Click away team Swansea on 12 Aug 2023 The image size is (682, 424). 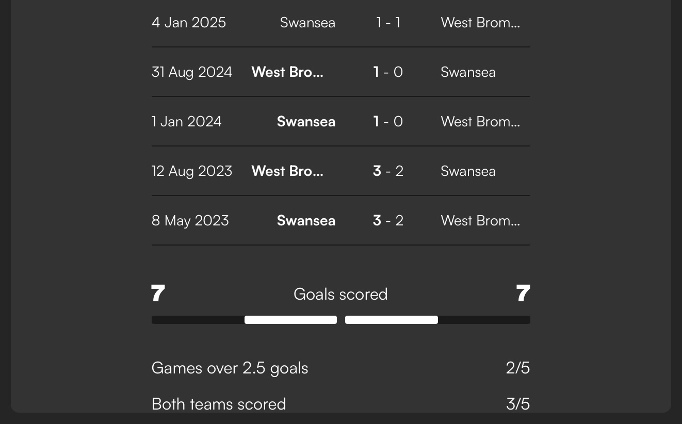pyautogui.click(x=468, y=171)
